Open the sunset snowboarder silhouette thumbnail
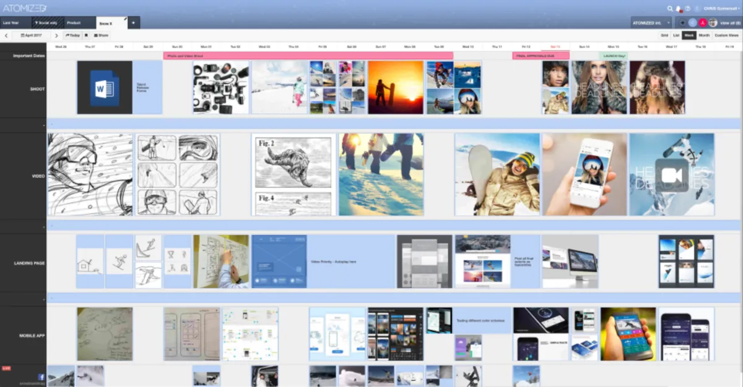743x387 pixels. 396,87
